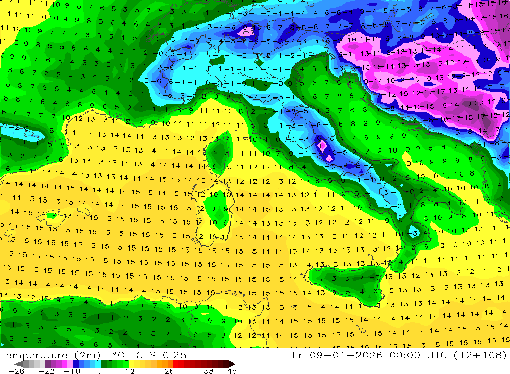Click the '38' legend label
The height and width of the screenshot is (374, 510).
pos(208,371)
